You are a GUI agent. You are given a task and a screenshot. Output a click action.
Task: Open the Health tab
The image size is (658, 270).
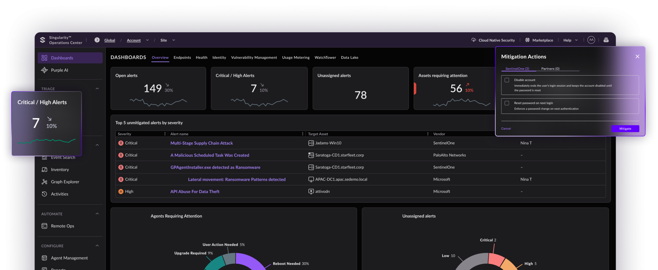coord(202,57)
